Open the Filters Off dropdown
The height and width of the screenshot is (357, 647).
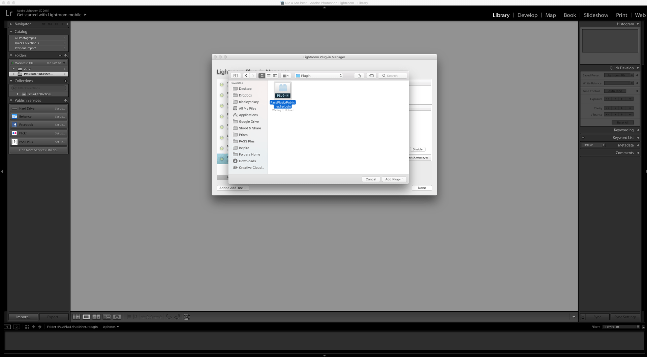click(621, 327)
